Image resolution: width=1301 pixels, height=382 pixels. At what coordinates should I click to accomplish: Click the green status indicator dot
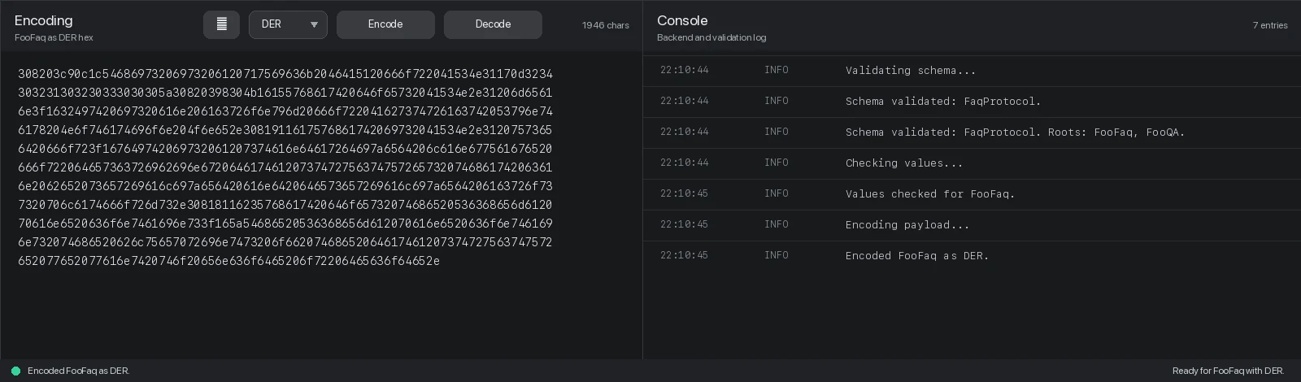coord(15,371)
